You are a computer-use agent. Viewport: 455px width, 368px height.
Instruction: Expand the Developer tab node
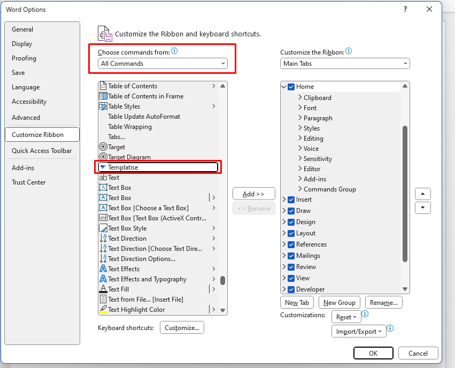click(x=284, y=289)
